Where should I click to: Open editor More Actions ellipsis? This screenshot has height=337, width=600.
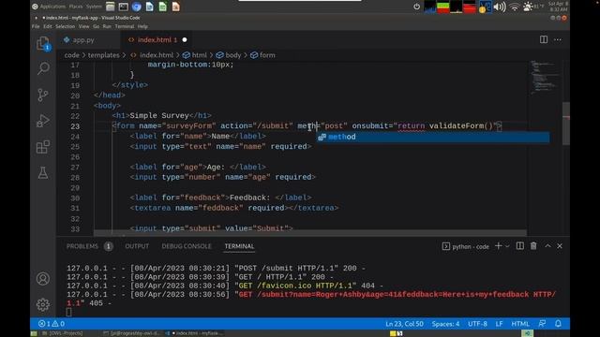point(558,39)
